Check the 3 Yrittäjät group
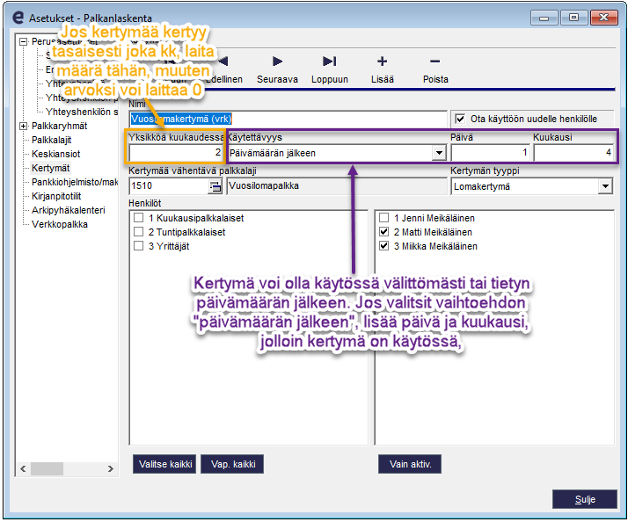 139,246
